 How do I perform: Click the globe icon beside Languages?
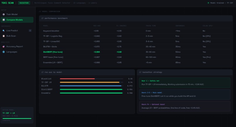coord(4,52)
